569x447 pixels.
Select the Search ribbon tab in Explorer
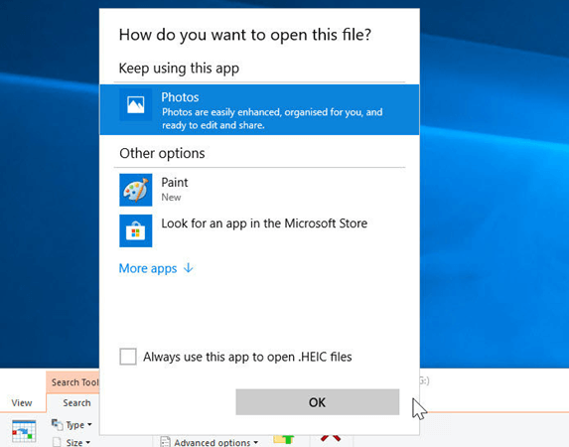(x=76, y=402)
